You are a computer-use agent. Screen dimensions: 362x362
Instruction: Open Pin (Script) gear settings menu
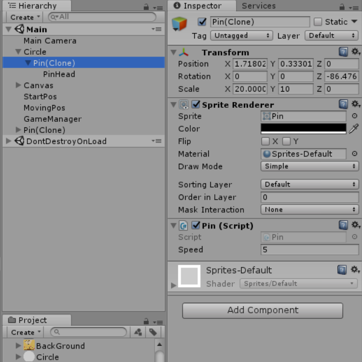355,225
